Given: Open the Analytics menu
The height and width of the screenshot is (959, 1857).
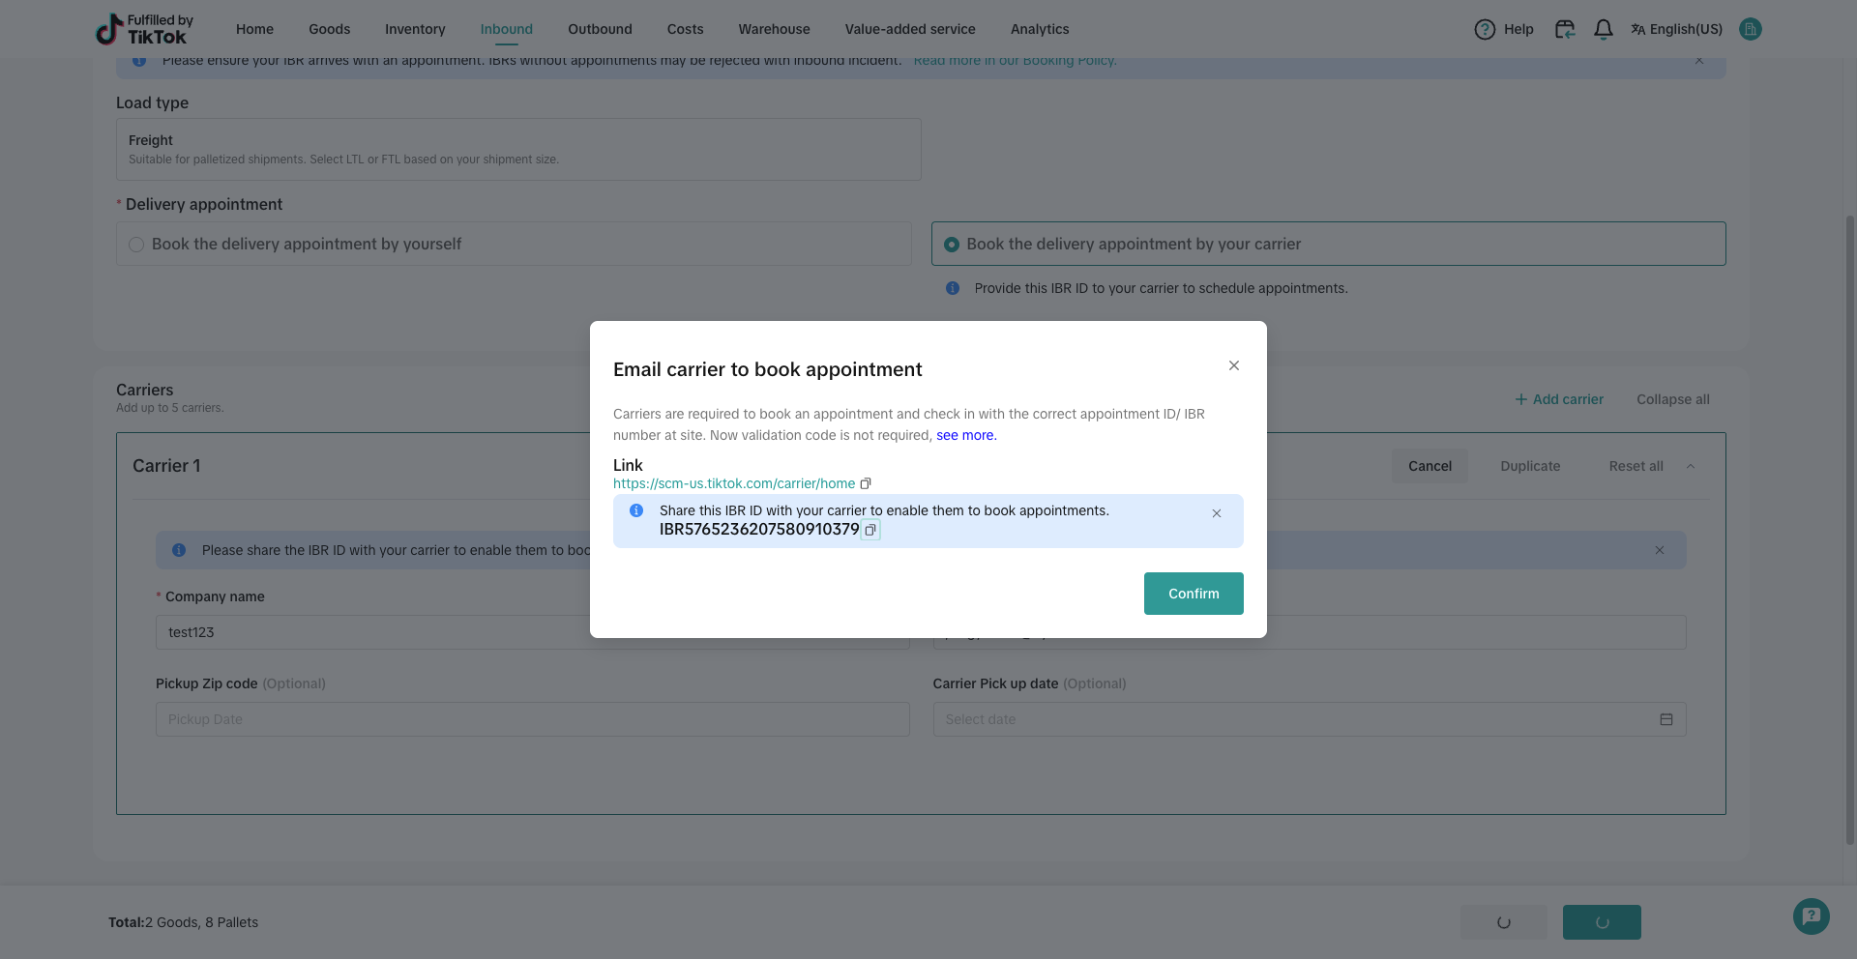Looking at the screenshot, I should click(x=1039, y=29).
